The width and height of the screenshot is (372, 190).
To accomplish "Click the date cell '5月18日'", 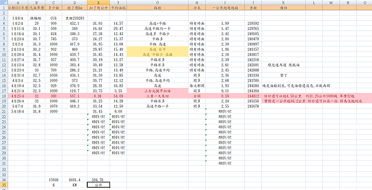I will point(18,112).
